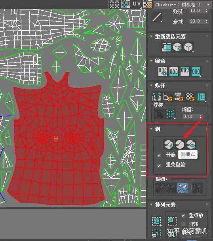Click the Break icon in 炸开
Screen dimensions: 213x241
pyautogui.click(x=157, y=97)
